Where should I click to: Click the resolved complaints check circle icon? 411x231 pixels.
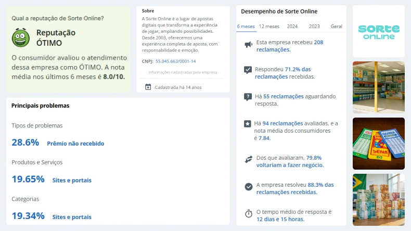tap(248, 186)
